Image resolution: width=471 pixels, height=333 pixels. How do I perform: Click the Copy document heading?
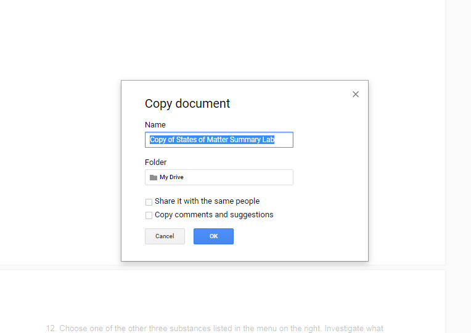[x=187, y=104]
